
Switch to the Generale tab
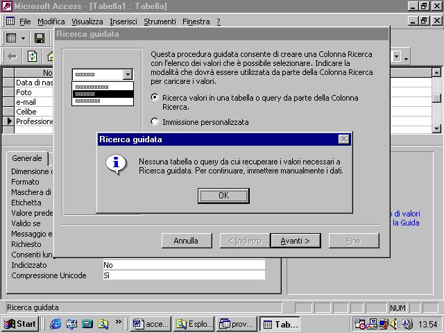pos(27,158)
